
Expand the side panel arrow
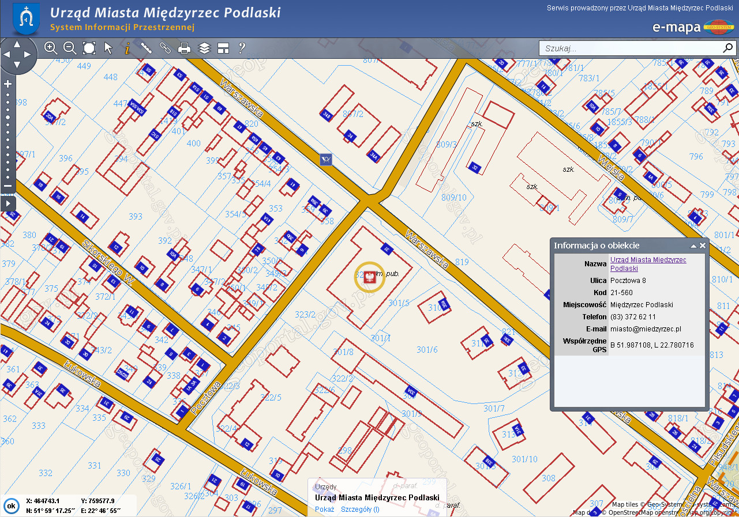click(8, 203)
